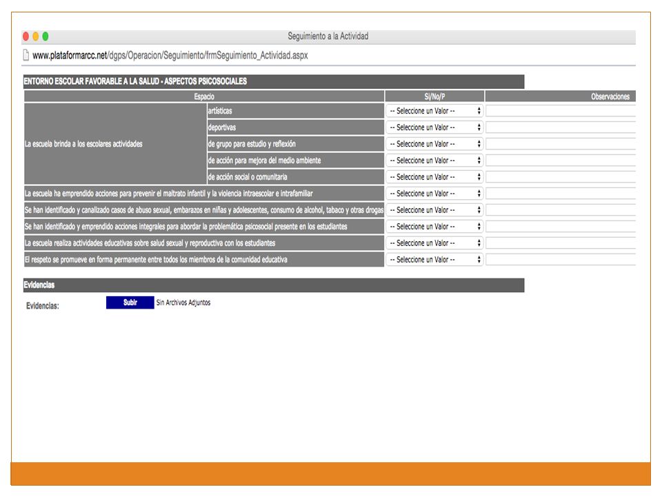The image size is (662, 496).
Task: Click Observaciones field for maltrato infantil row
Action: tap(561, 193)
